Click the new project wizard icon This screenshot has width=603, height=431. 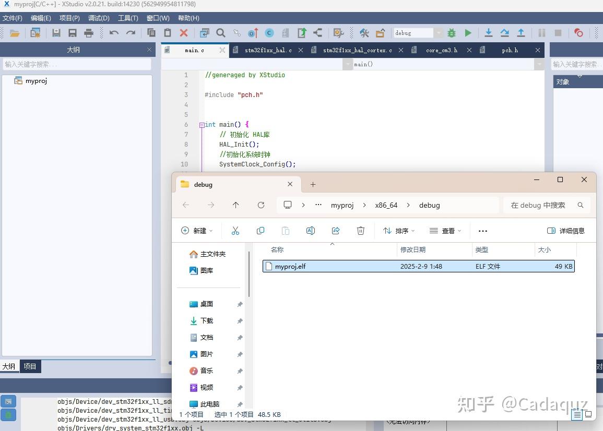pyautogui.click(x=36, y=33)
